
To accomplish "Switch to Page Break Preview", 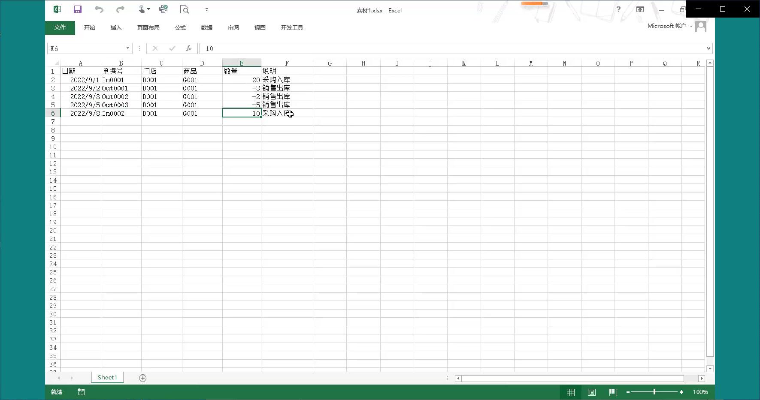I will click(x=613, y=392).
